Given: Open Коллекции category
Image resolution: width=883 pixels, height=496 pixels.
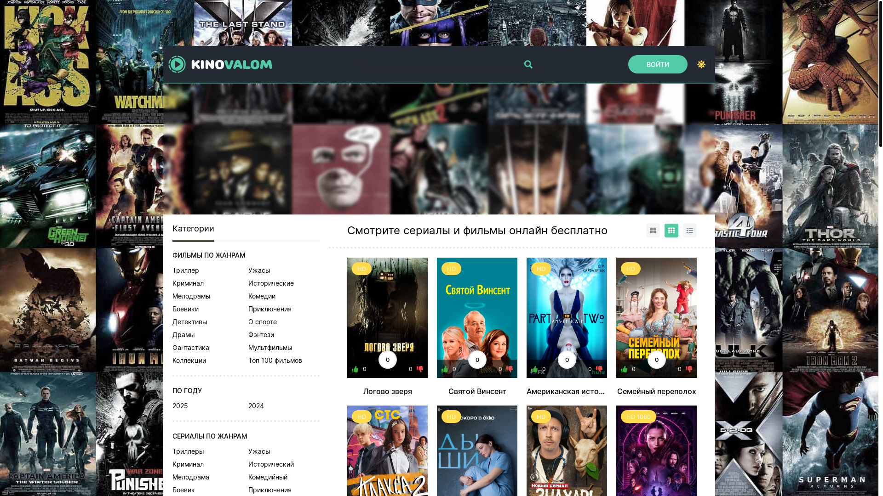Looking at the screenshot, I should point(189,361).
